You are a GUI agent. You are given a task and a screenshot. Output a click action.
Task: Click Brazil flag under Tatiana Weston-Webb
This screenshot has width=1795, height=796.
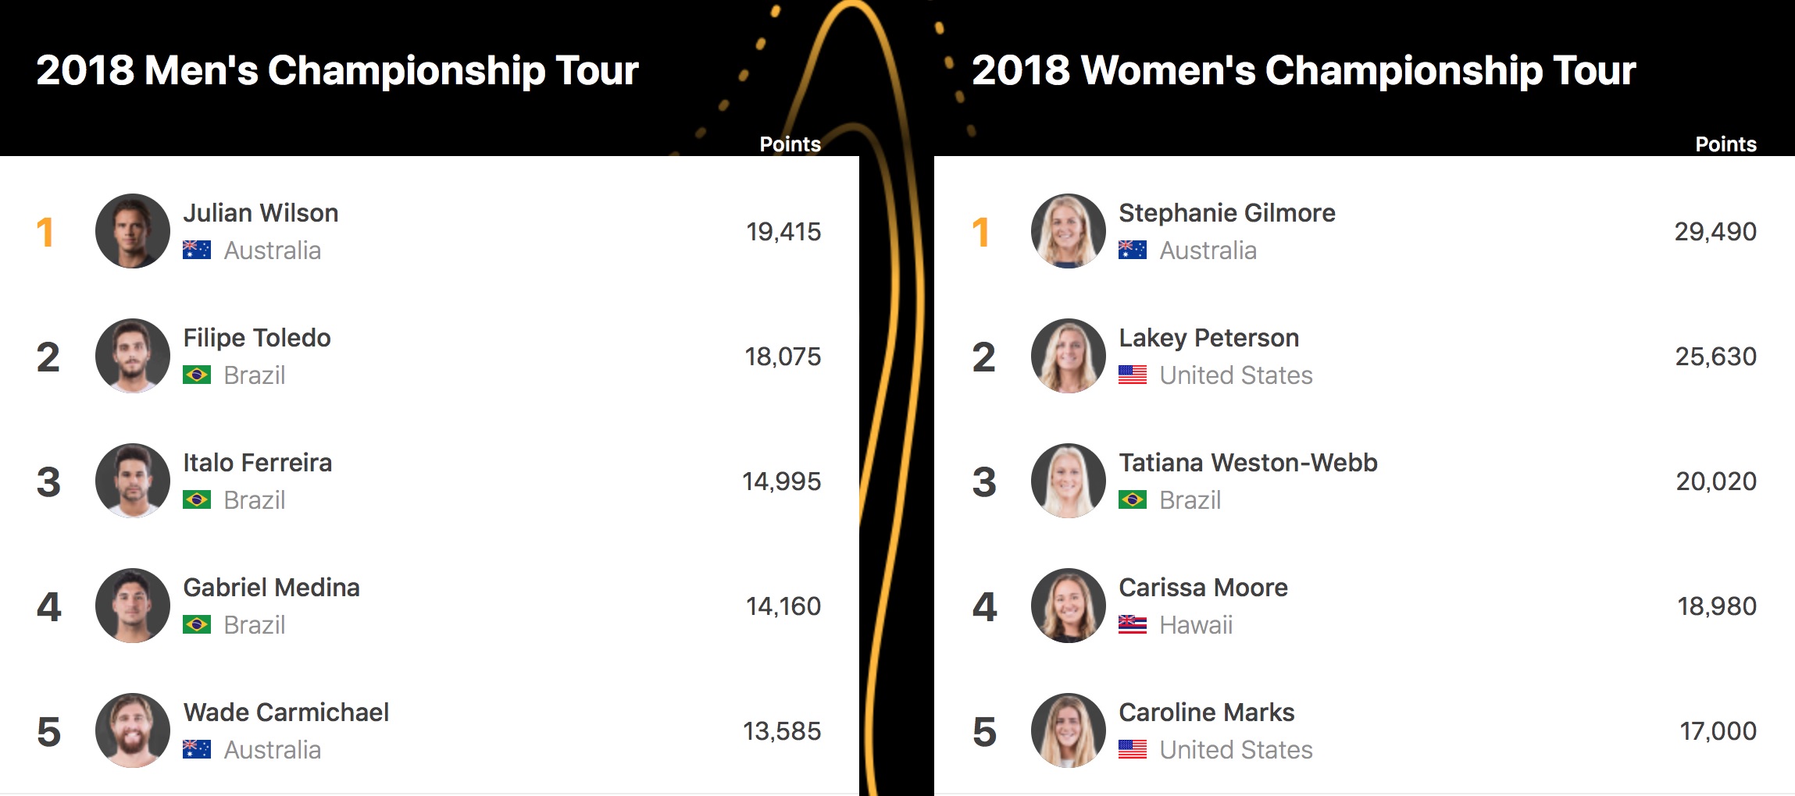tap(1133, 499)
